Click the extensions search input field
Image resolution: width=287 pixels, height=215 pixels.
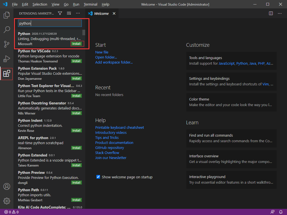(50, 23)
